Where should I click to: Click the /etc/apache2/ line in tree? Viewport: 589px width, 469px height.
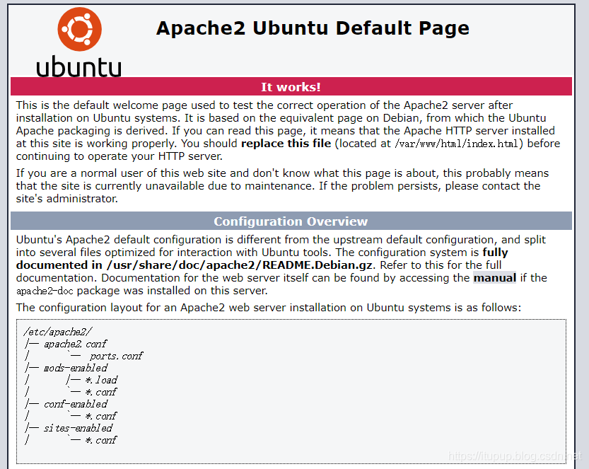(57, 332)
